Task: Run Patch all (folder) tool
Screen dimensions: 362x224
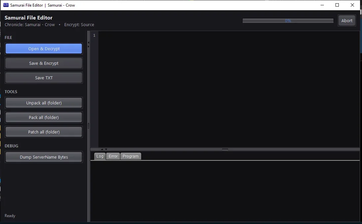Action: [x=44, y=132]
